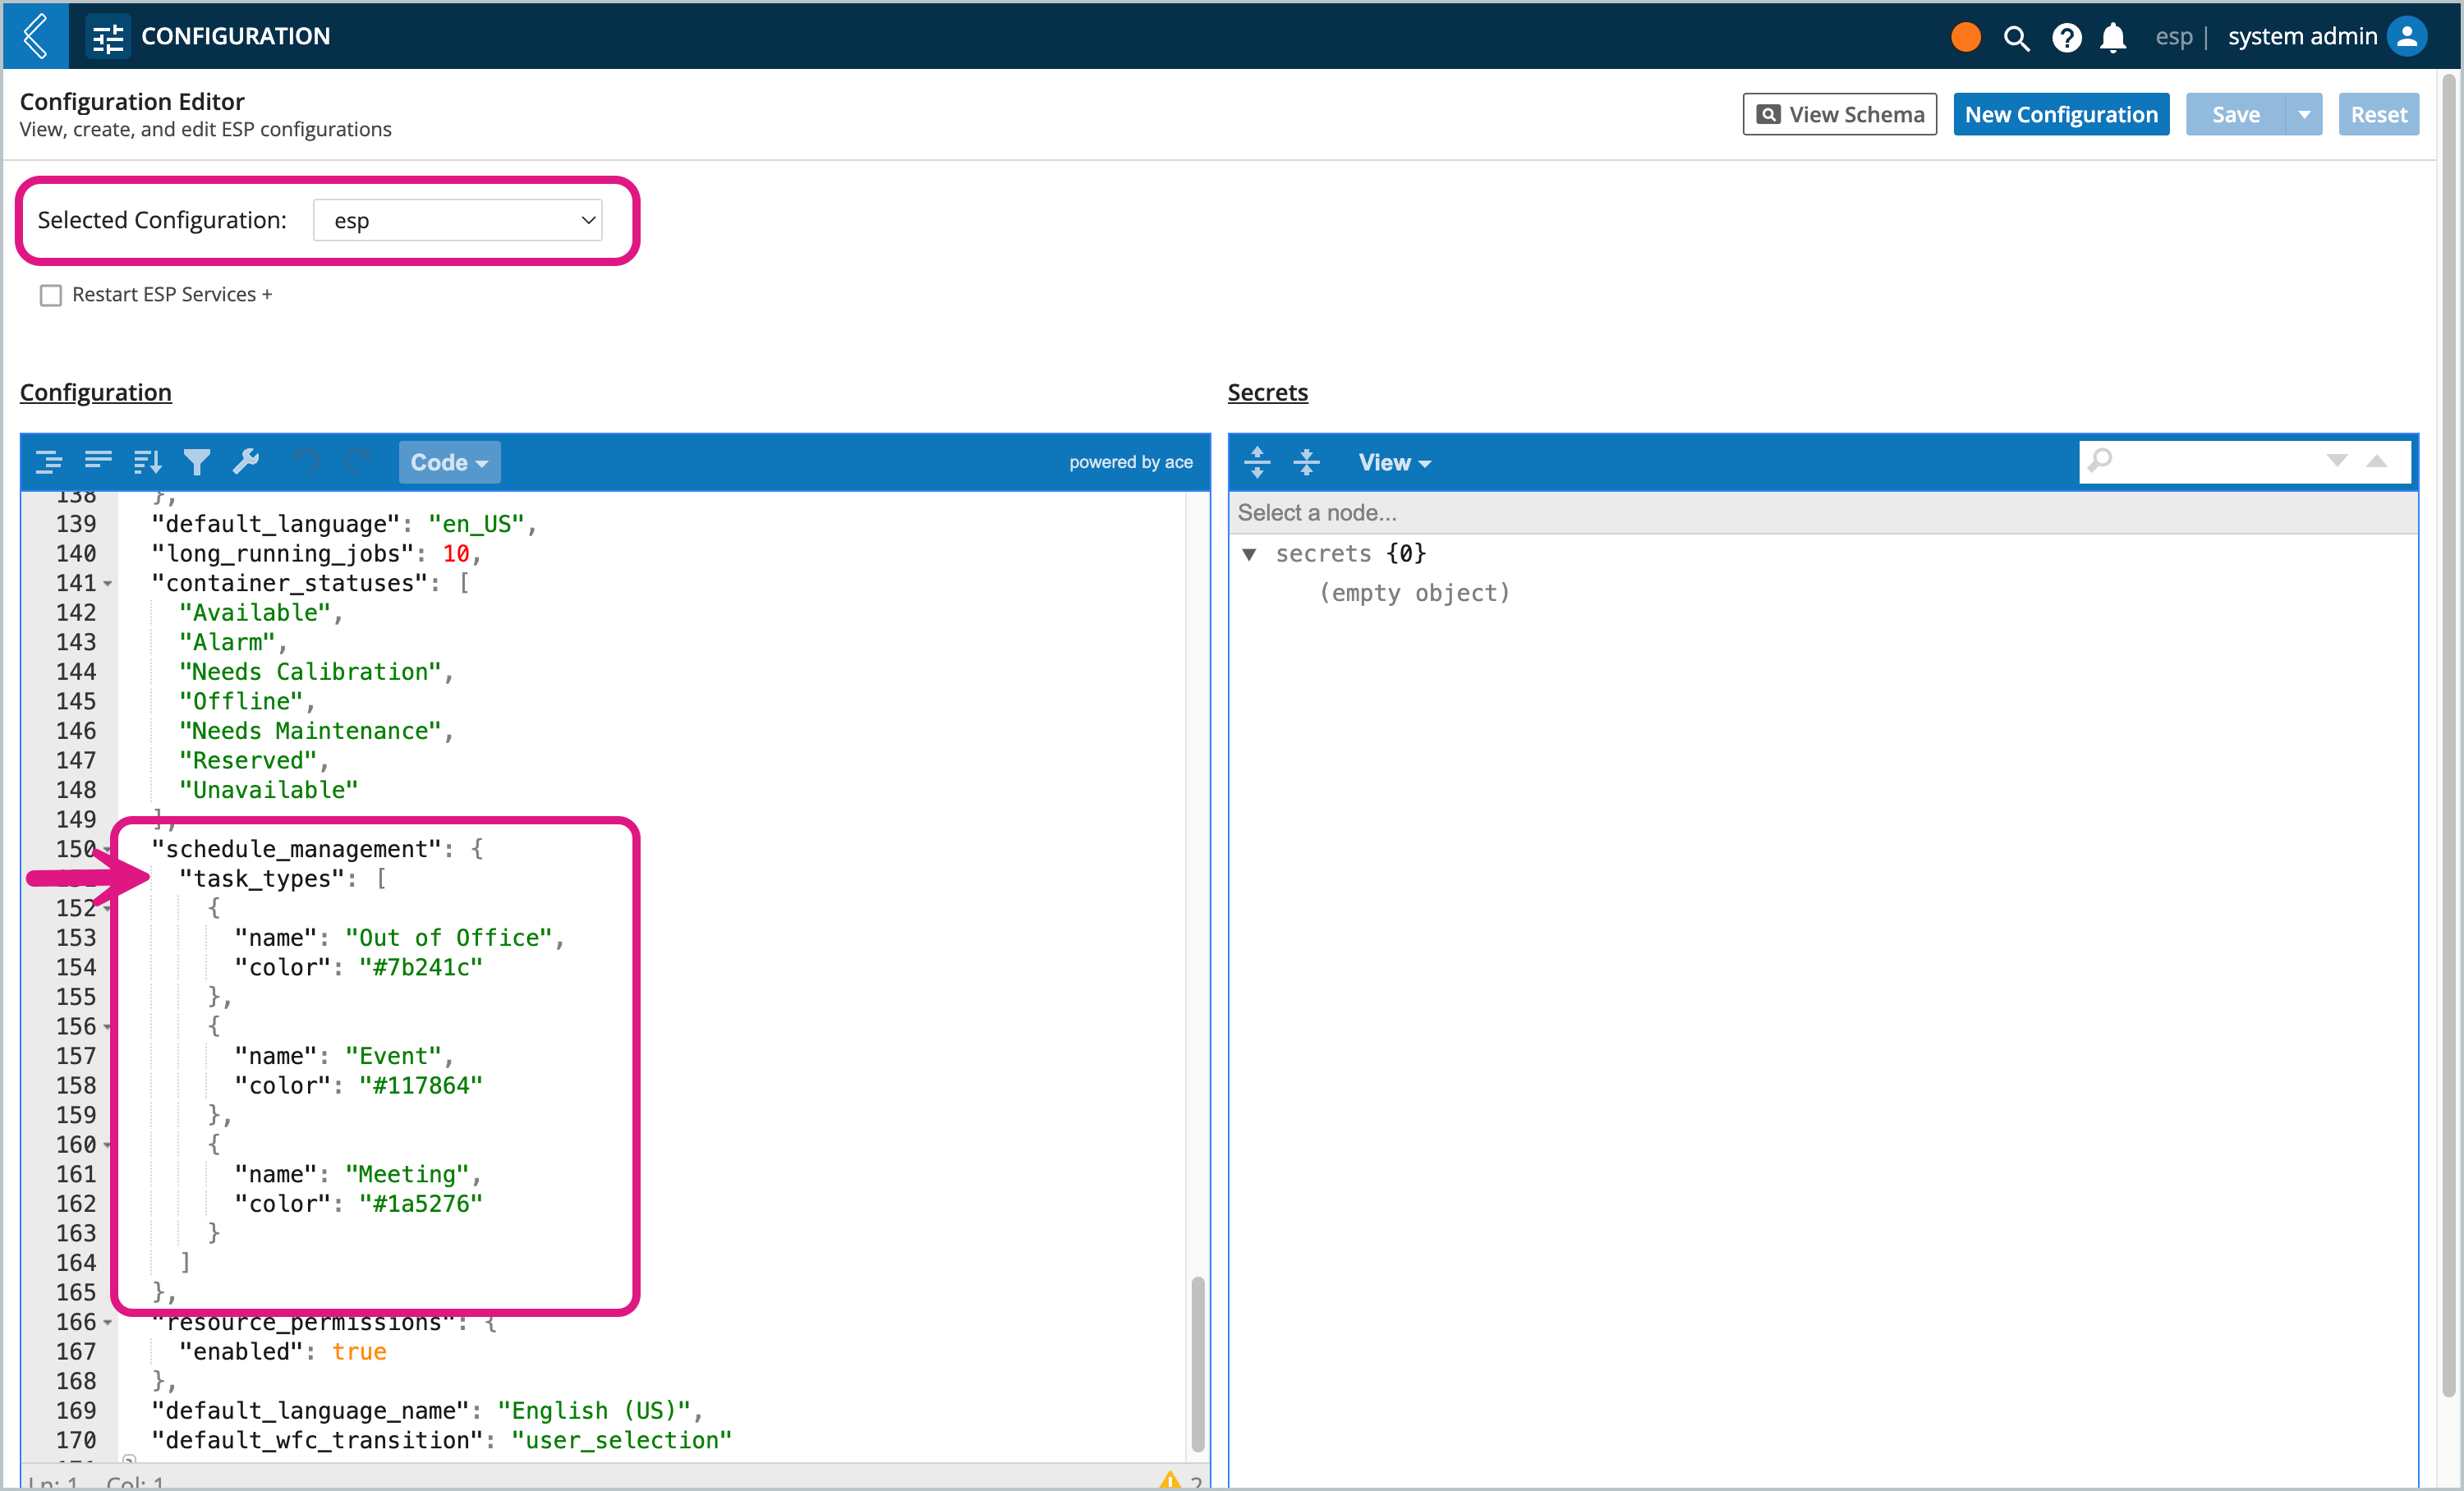Click the filter icon in configuration editor

tap(197, 461)
